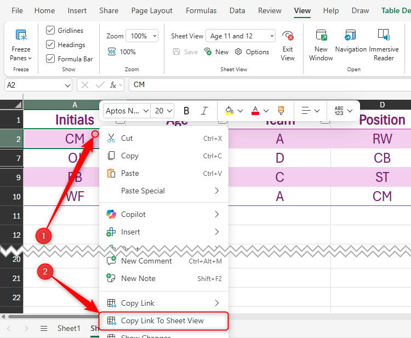Screen dimensions: 411x338
Task: Click the fx insert function icon
Action: [x=113, y=85]
